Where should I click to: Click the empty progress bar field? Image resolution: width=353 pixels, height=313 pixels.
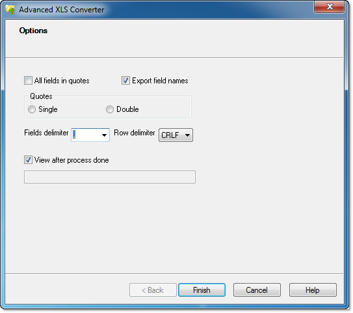(x=110, y=177)
